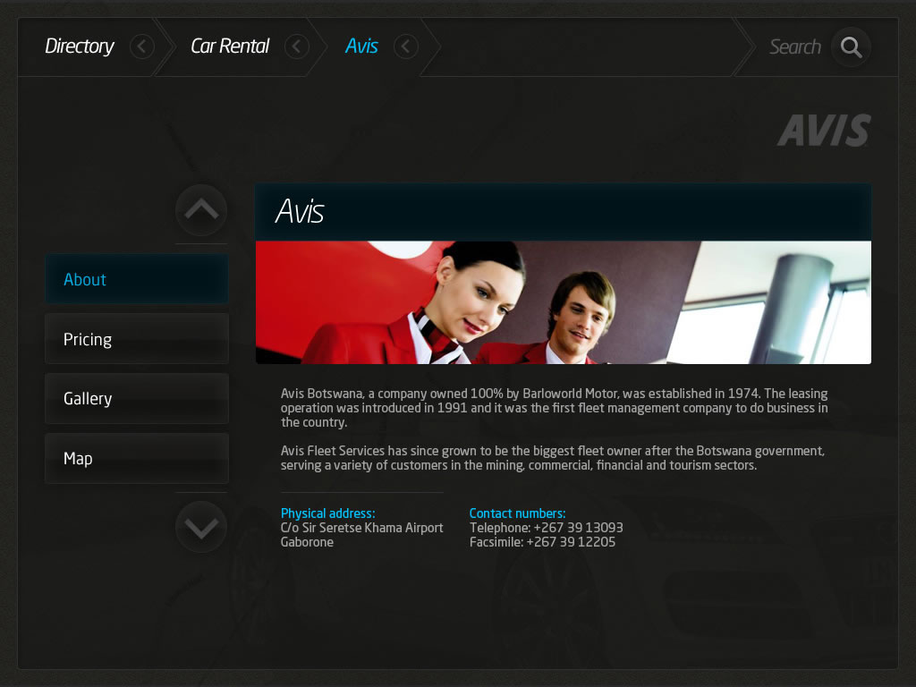Tap the facsimile number +267 39 12205
This screenshot has height=687, width=916.
pyautogui.click(x=571, y=542)
